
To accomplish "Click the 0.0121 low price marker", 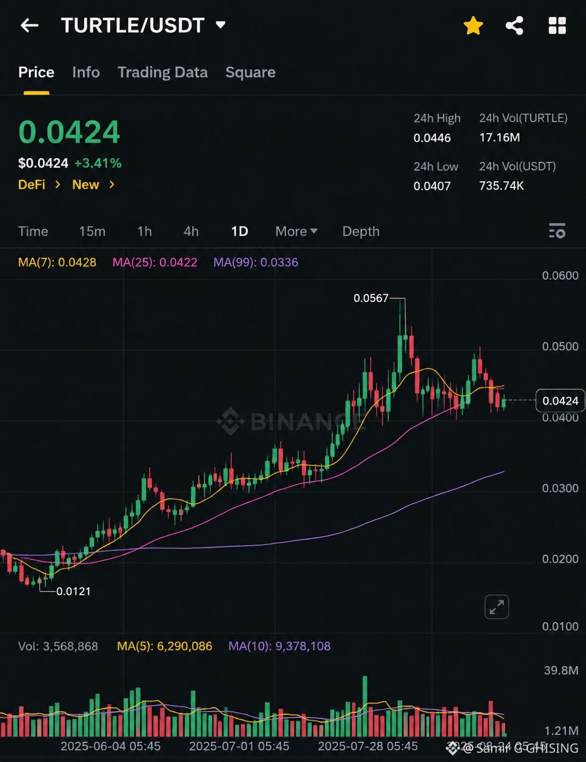I will coord(74,591).
